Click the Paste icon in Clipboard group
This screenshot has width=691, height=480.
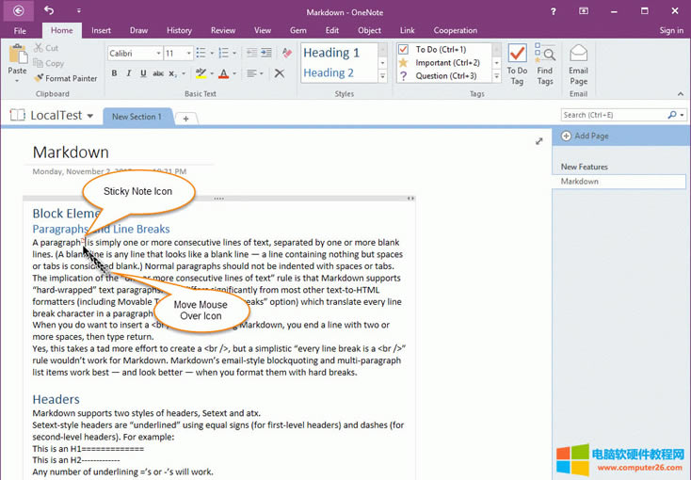[x=17, y=56]
